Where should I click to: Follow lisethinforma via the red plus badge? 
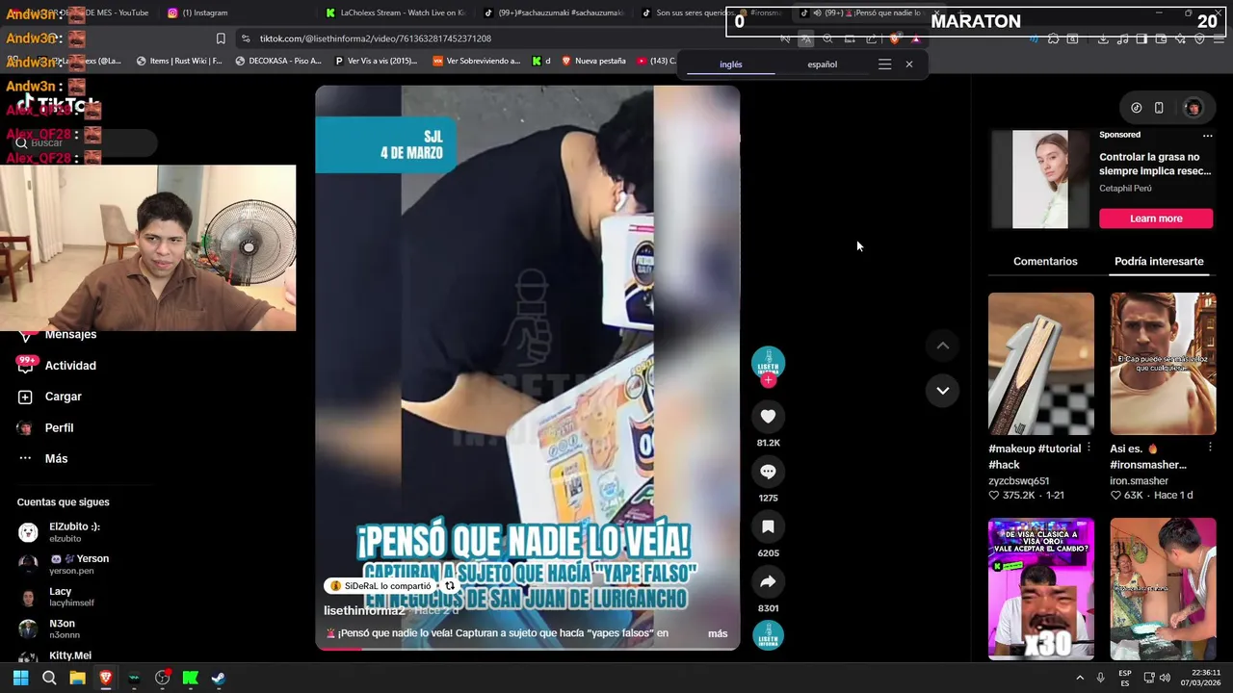[x=768, y=380]
